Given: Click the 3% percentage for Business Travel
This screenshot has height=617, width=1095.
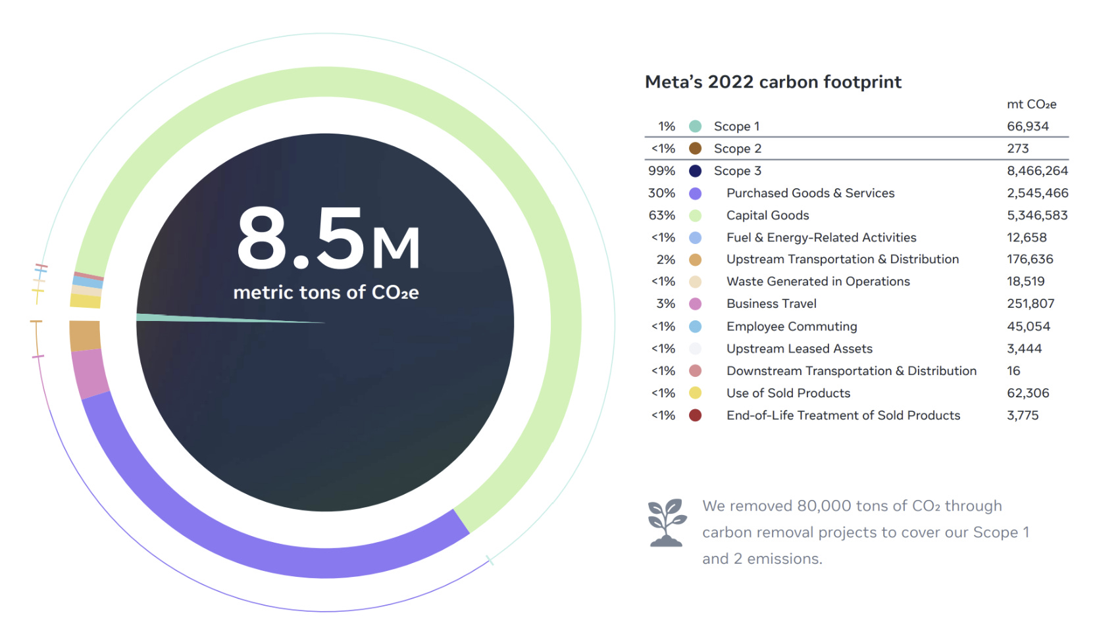Looking at the screenshot, I should pos(666,304).
